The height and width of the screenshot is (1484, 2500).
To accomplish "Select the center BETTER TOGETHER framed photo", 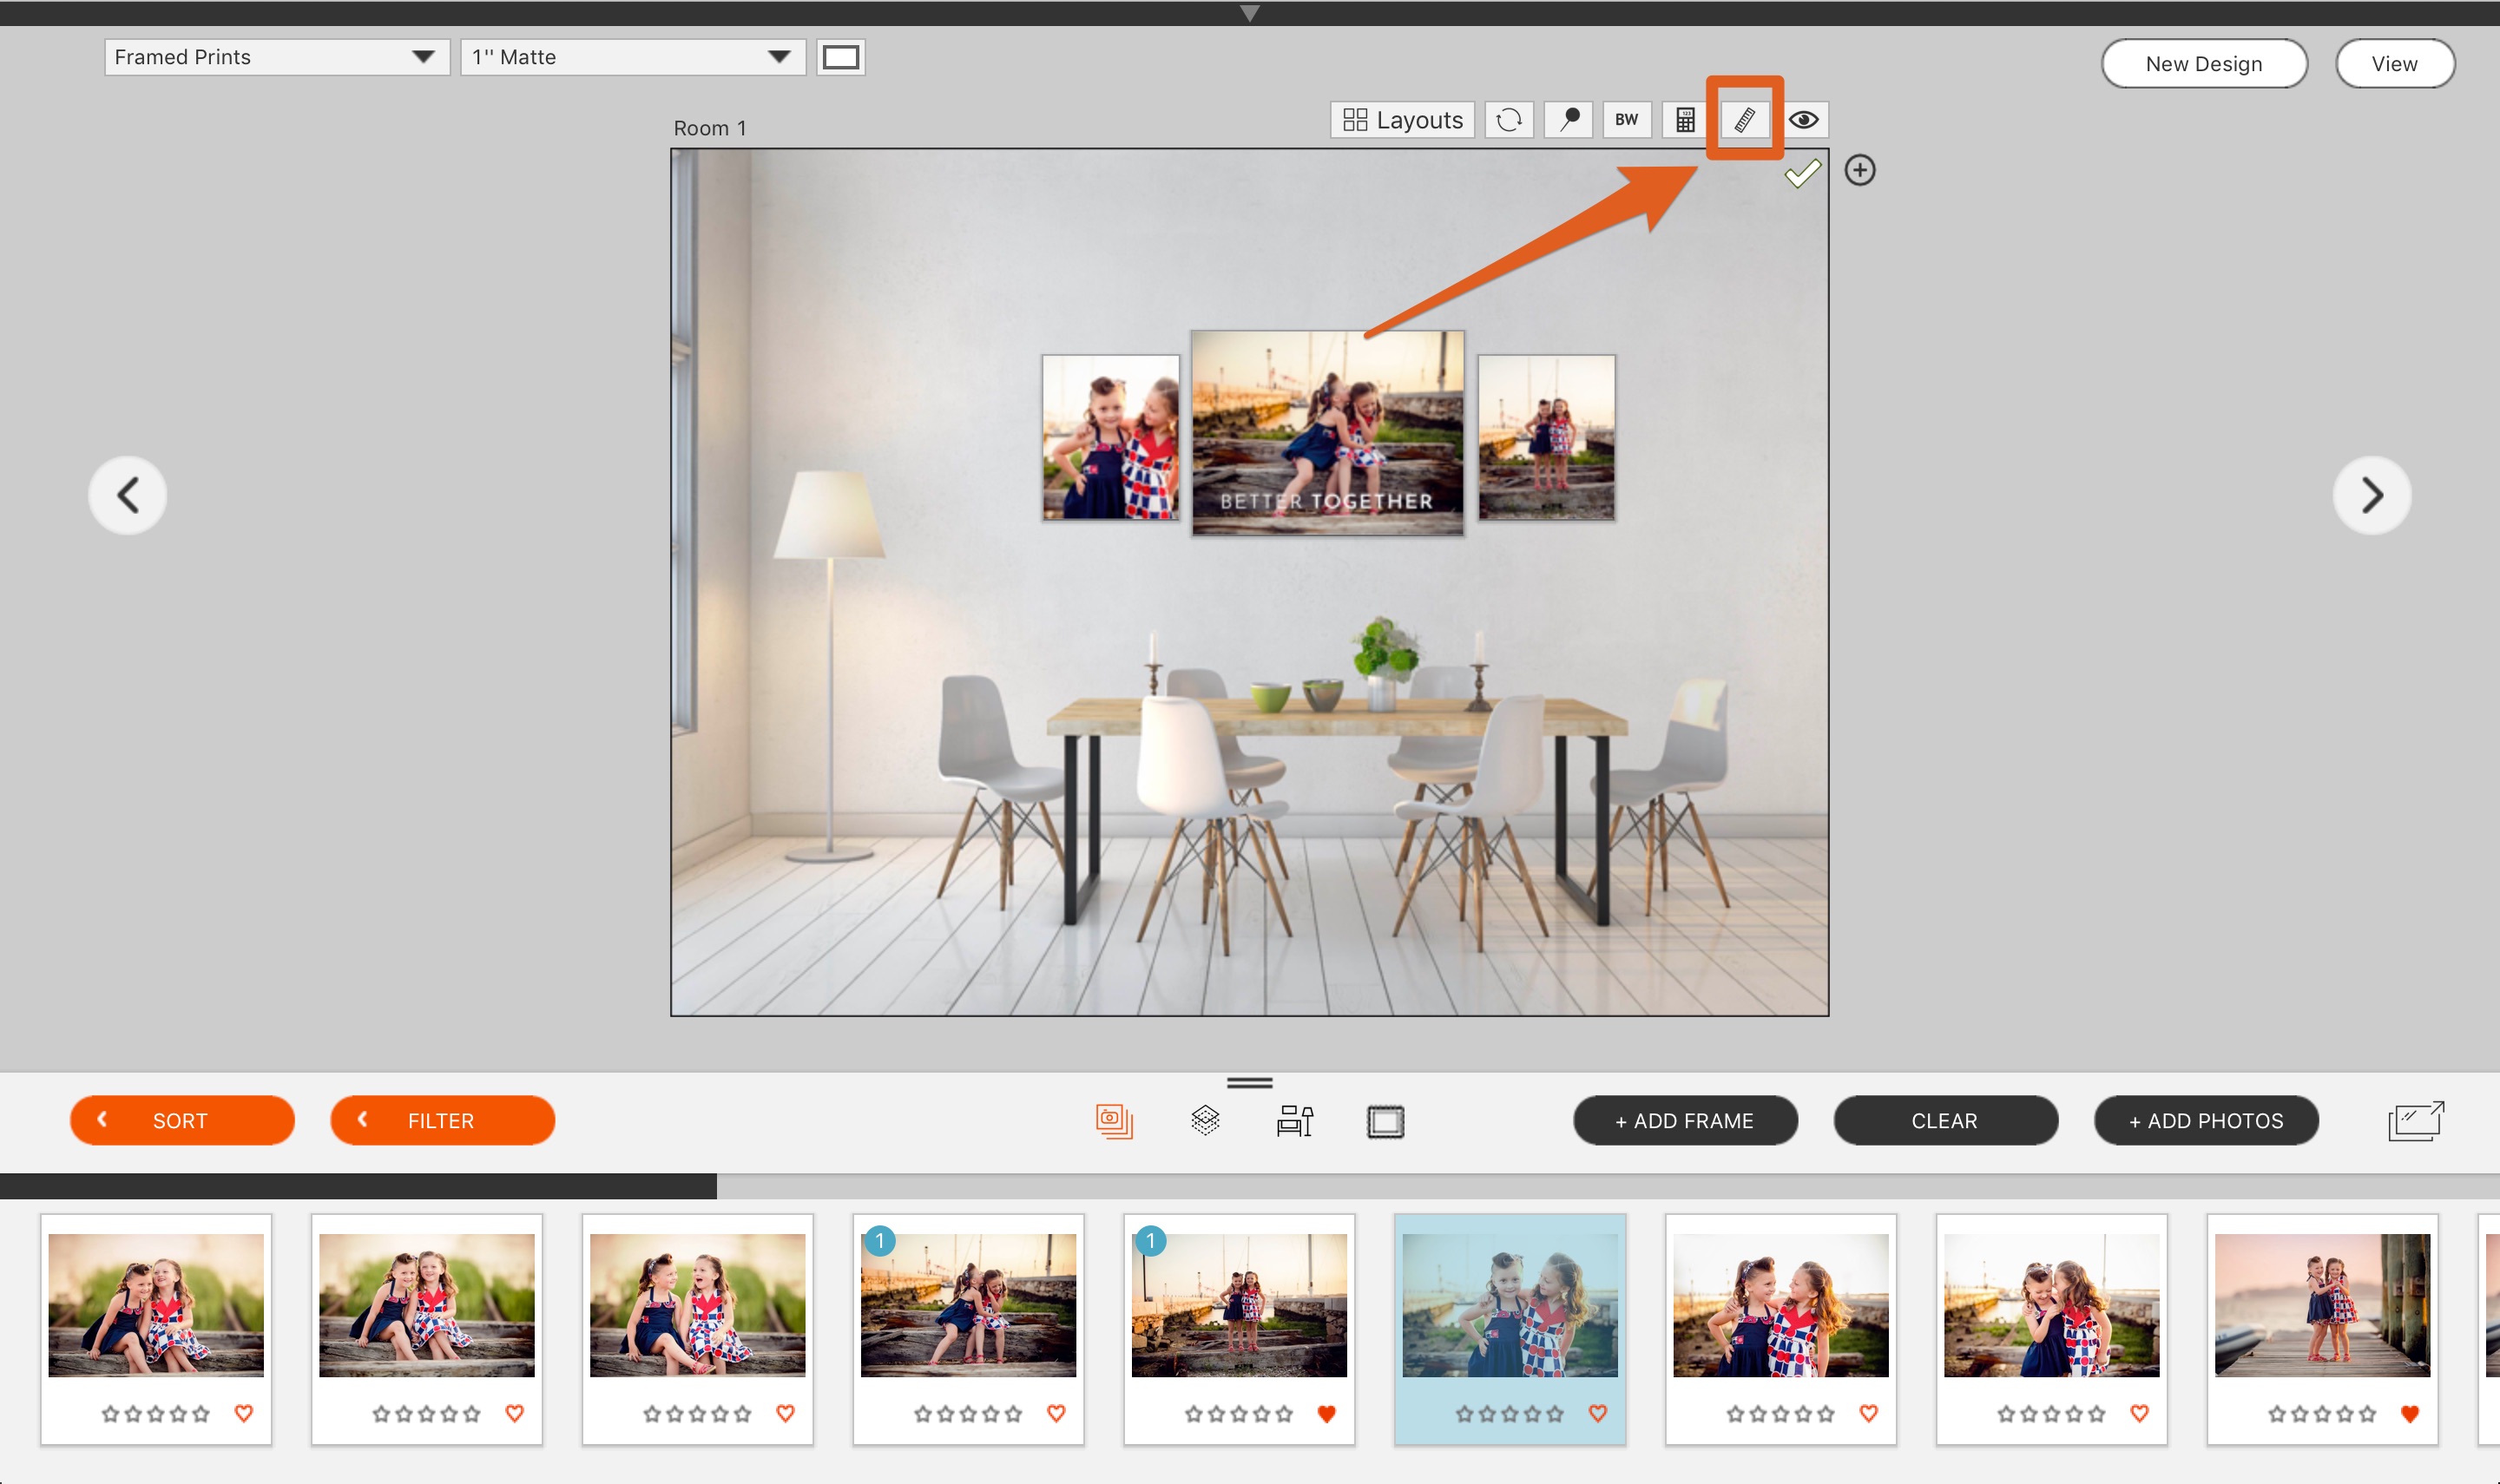I will tap(1328, 433).
